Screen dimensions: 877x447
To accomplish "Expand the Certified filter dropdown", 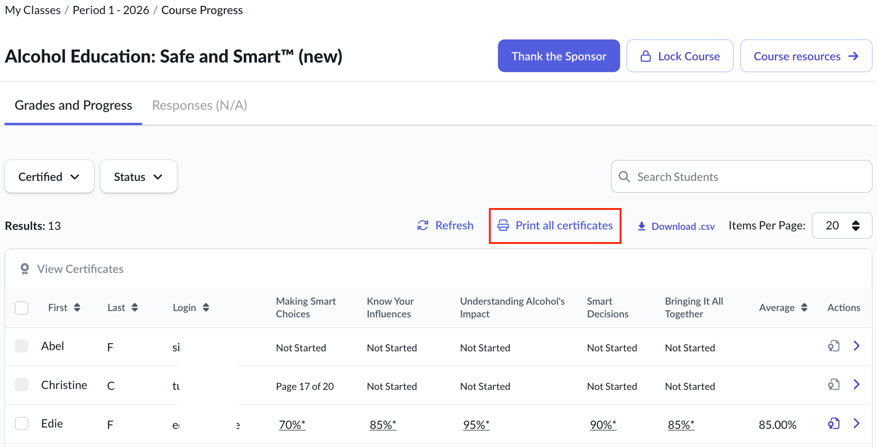I will (49, 177).
